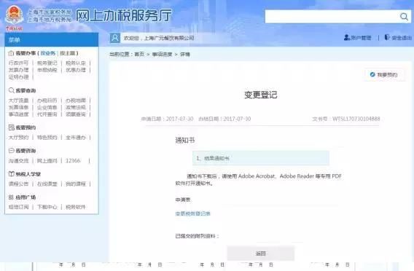
Task: Click the national tax emblem logo
Action: (x=15, y=15)
